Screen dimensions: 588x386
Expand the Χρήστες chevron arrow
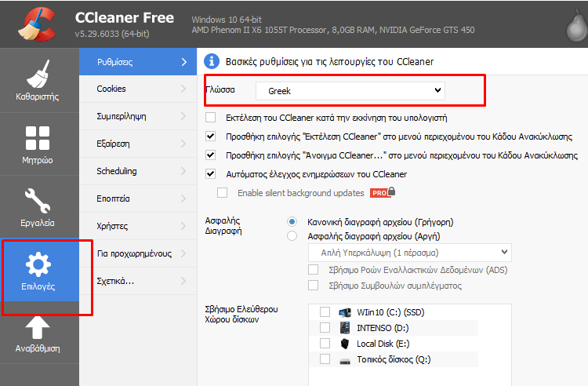tap(183, 226)
